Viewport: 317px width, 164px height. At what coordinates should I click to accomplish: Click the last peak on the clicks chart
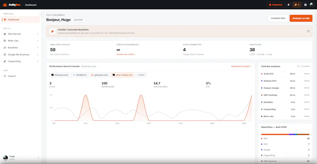coord(252,95)
